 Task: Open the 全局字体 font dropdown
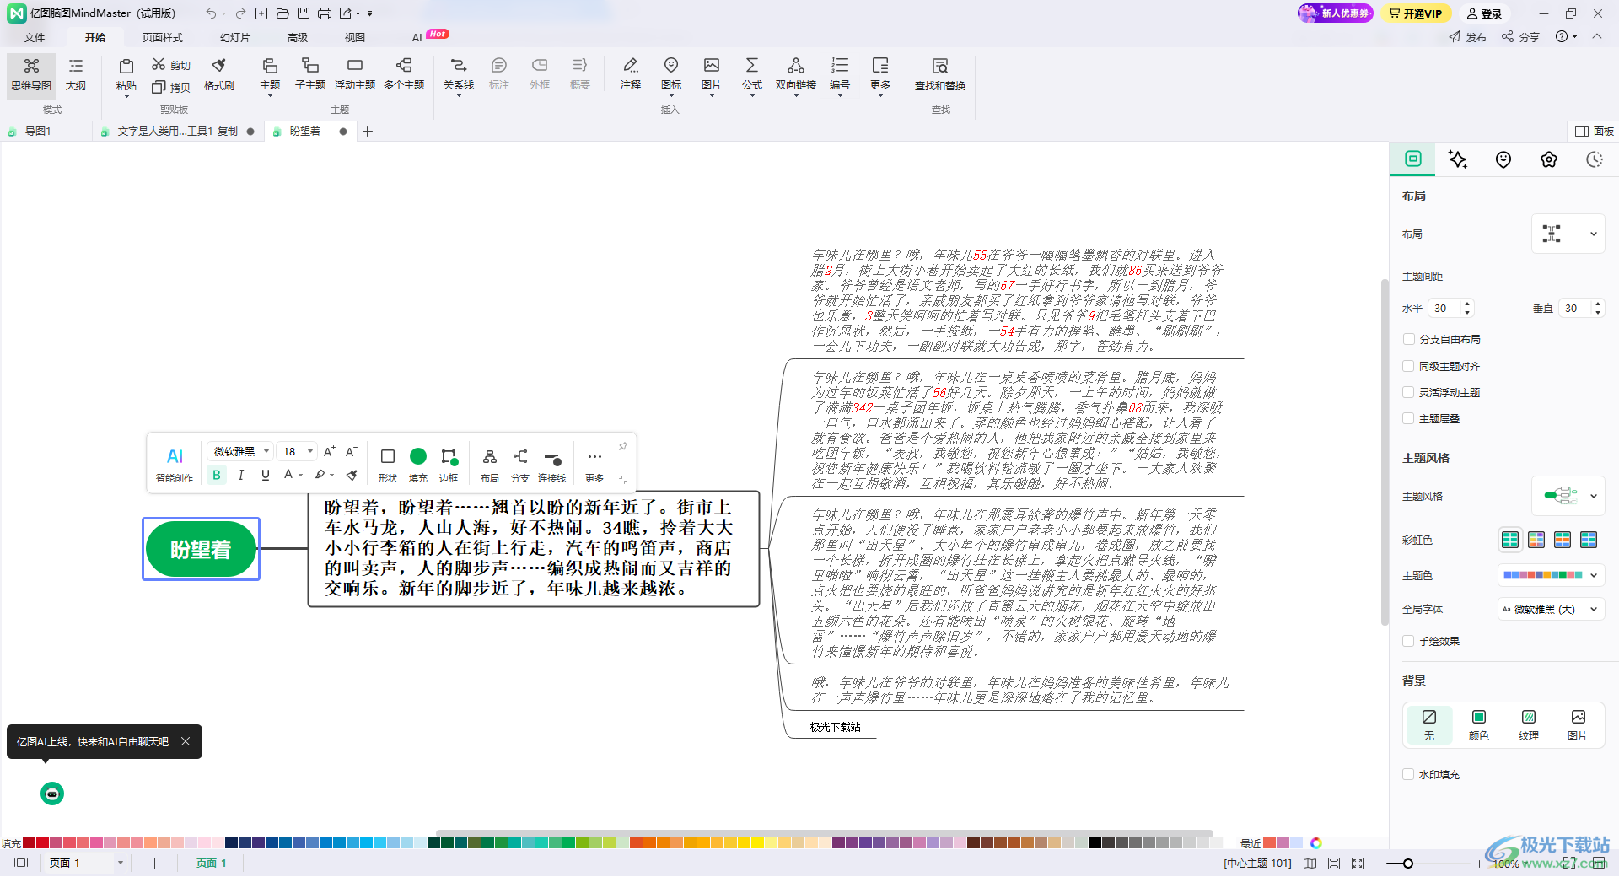click(1550, 609)
